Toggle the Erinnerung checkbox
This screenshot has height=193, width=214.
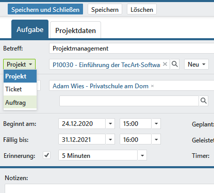click(x=46, y=155)
